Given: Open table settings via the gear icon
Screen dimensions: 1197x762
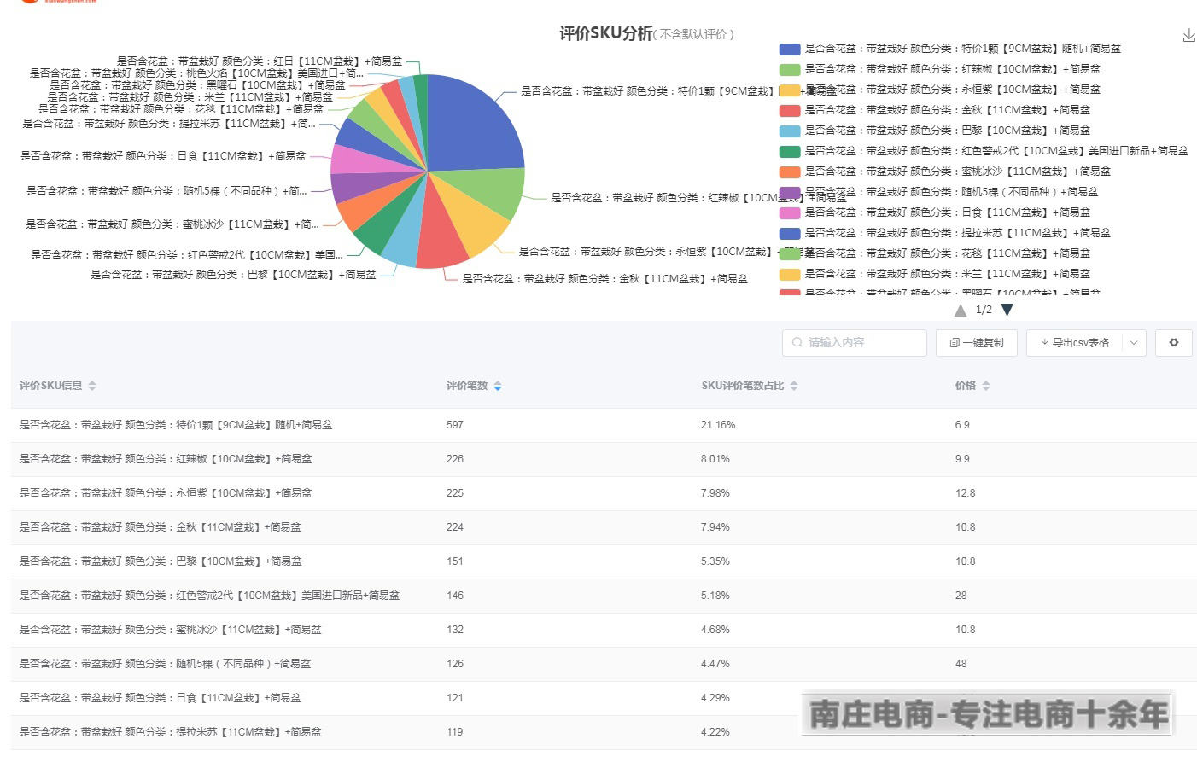Looking at the screenshot, I should click(x=1173, y=342).
